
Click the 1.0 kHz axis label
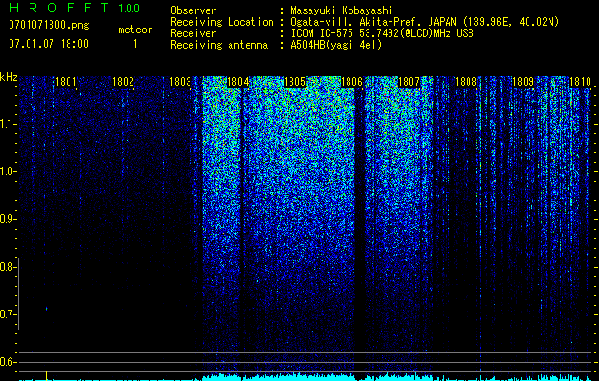point(7,171)
